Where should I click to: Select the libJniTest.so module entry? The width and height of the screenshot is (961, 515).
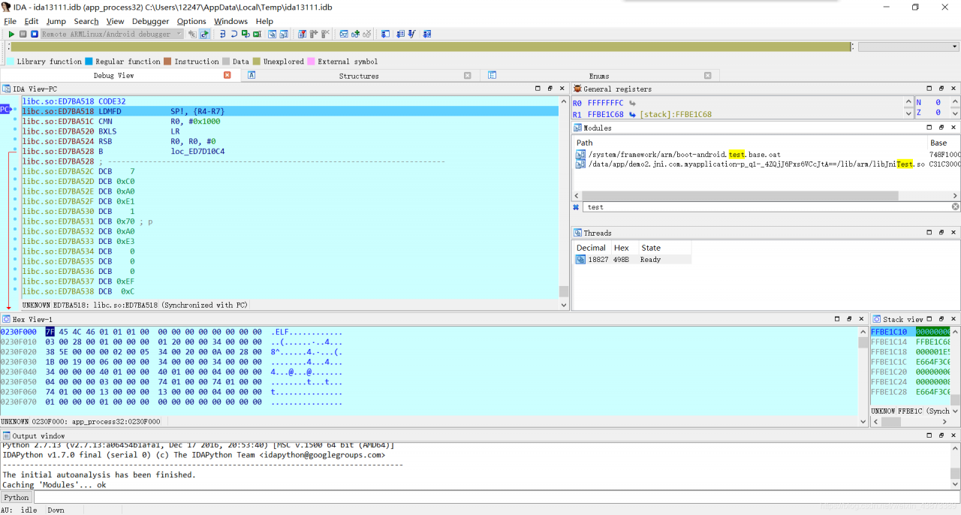coord(751,164)
